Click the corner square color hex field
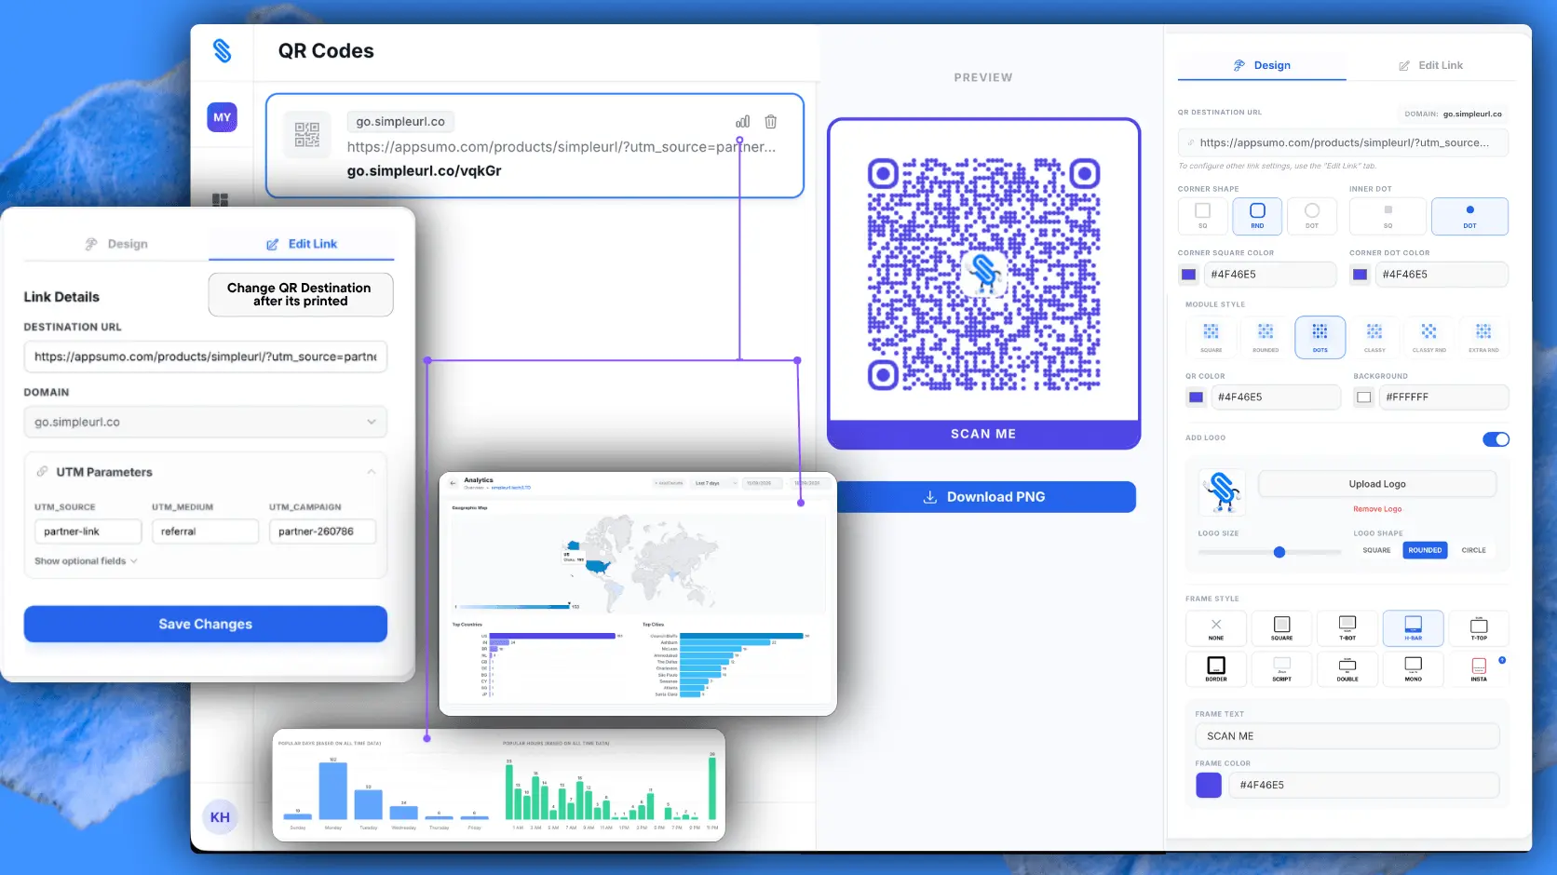The image size is (1557, 875). pos(1269,275)
